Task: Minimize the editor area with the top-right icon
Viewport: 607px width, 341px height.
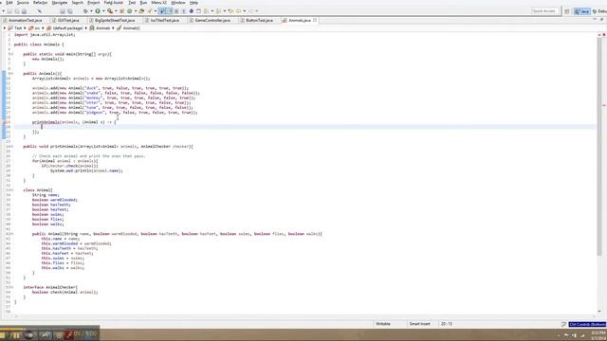Action: (x=595, y=19)
